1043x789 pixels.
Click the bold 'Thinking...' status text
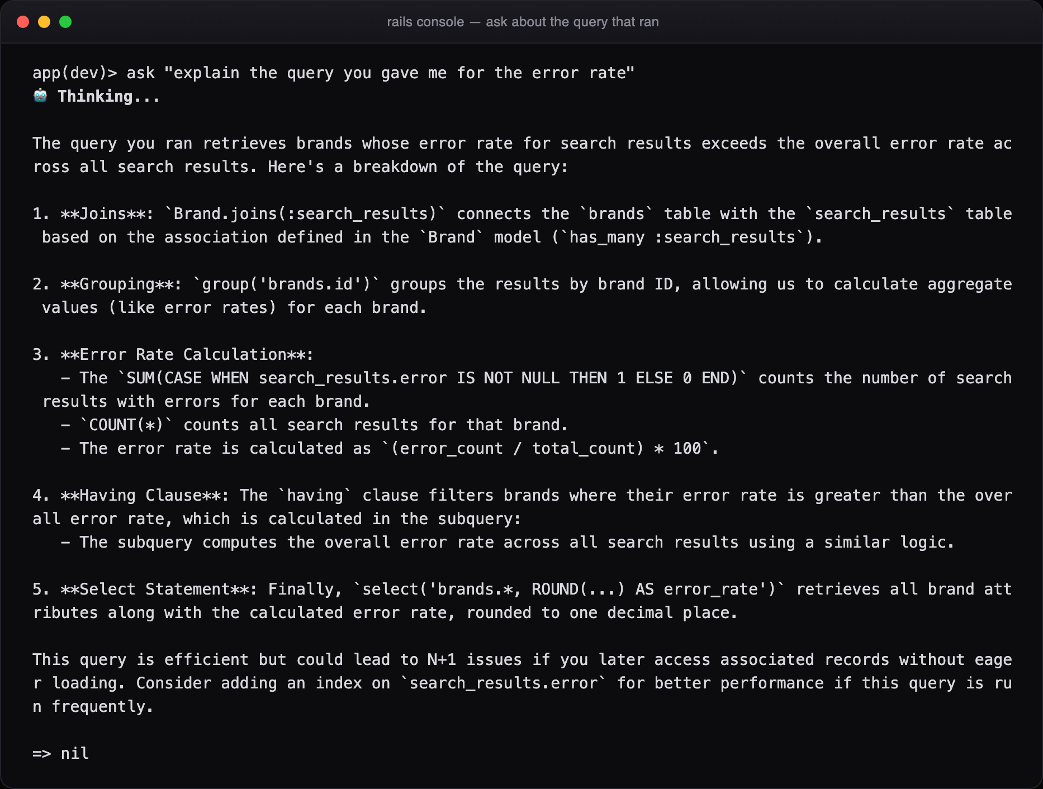109,96
